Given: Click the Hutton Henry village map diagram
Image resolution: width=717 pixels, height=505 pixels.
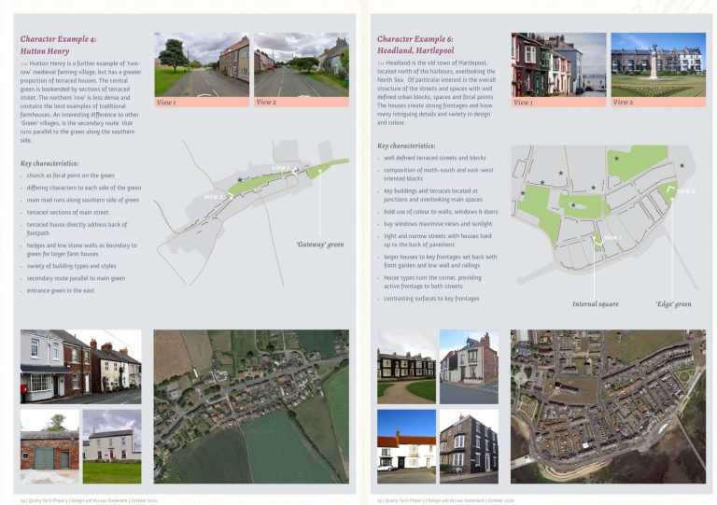Looking at the screenshot, I should 251,213.
